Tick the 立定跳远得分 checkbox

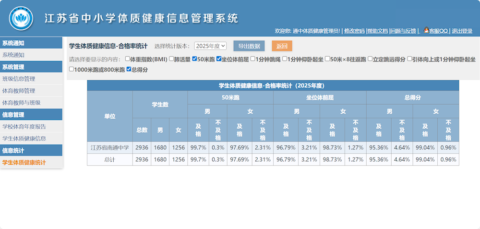pos(371,60)
